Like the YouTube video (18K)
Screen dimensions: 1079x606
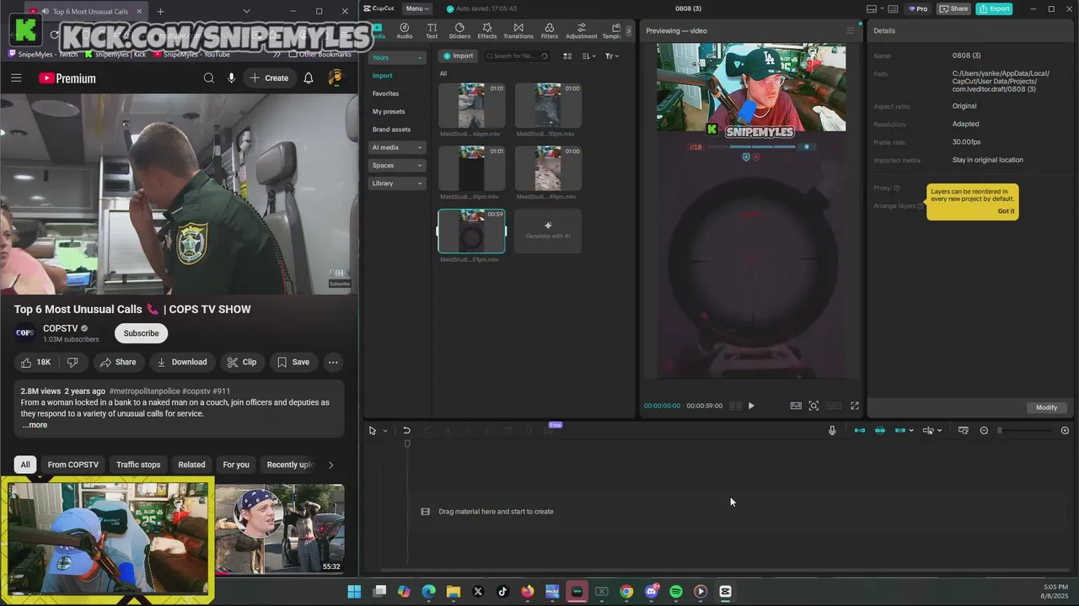pyautogui.click(x=35, y=362)
